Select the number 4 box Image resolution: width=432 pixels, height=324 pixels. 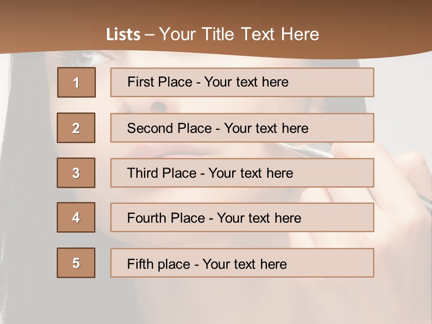(76, 217)
